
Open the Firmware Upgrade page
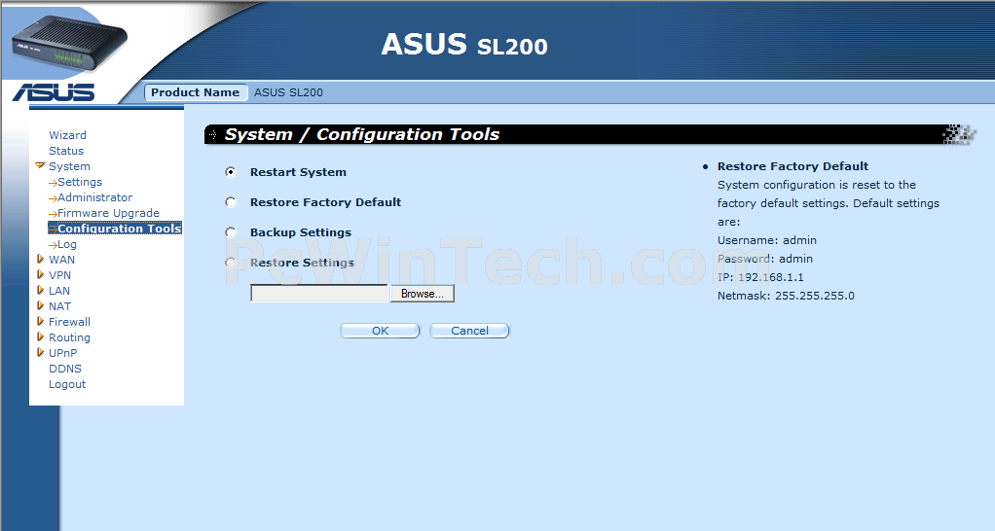108,213
